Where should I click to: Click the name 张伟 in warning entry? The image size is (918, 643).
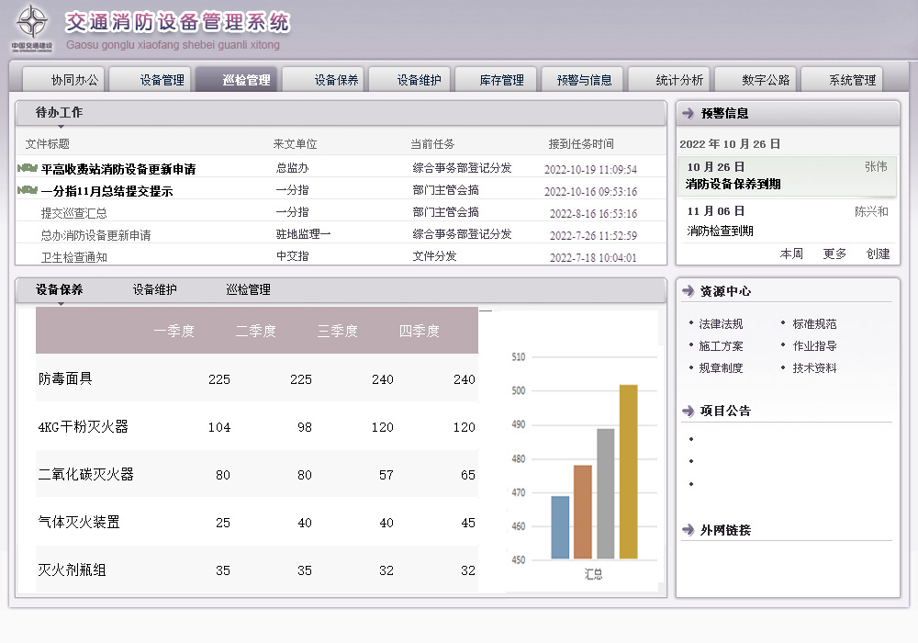click(876, 167)
